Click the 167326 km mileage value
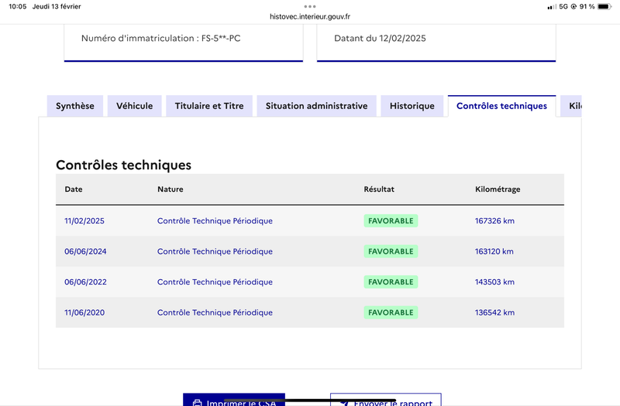 pos(494,221)
